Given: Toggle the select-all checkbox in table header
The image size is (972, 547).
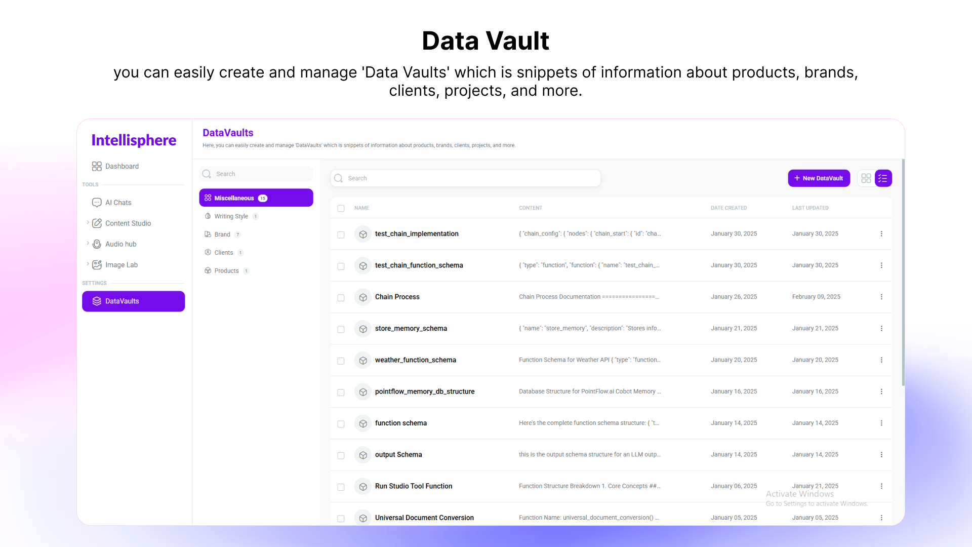Looking at the screenshot, I should (x=341, y=208).
